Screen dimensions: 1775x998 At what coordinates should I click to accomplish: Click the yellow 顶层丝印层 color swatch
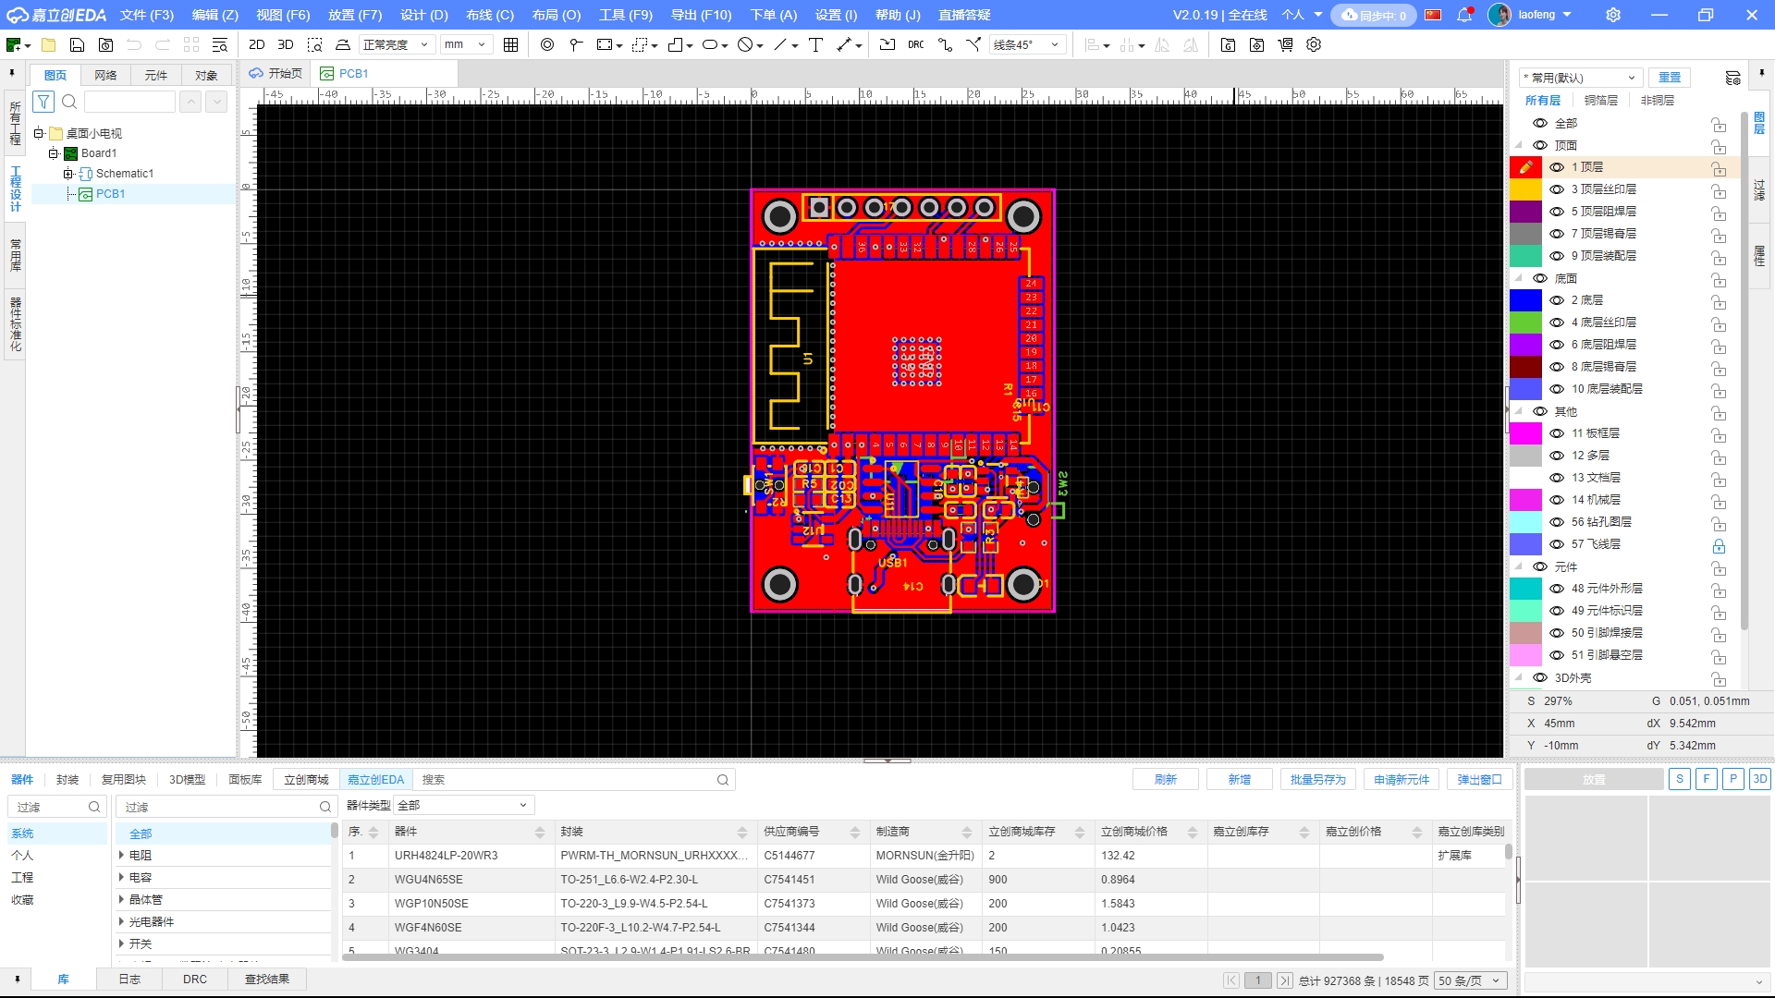pyautogui.click(x=1525, y=189)
